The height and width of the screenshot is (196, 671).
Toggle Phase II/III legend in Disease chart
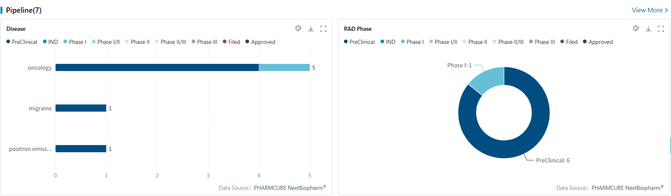pos(170,42)
